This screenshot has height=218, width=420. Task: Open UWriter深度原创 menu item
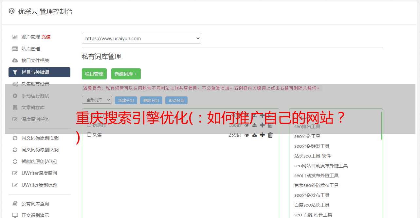[39, 173]
